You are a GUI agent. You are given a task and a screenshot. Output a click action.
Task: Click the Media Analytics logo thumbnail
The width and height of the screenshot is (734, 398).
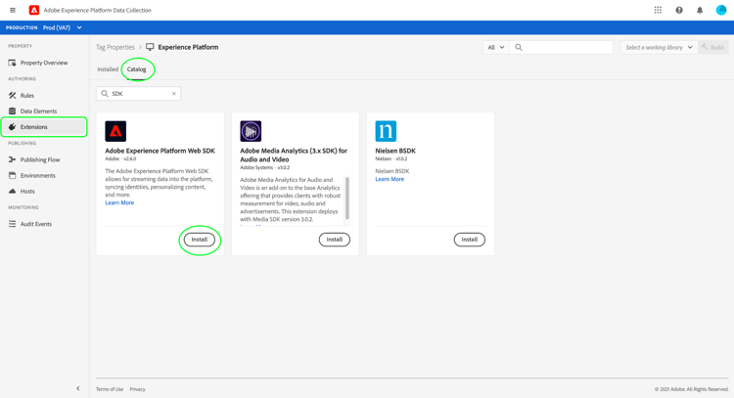[251, 131]
